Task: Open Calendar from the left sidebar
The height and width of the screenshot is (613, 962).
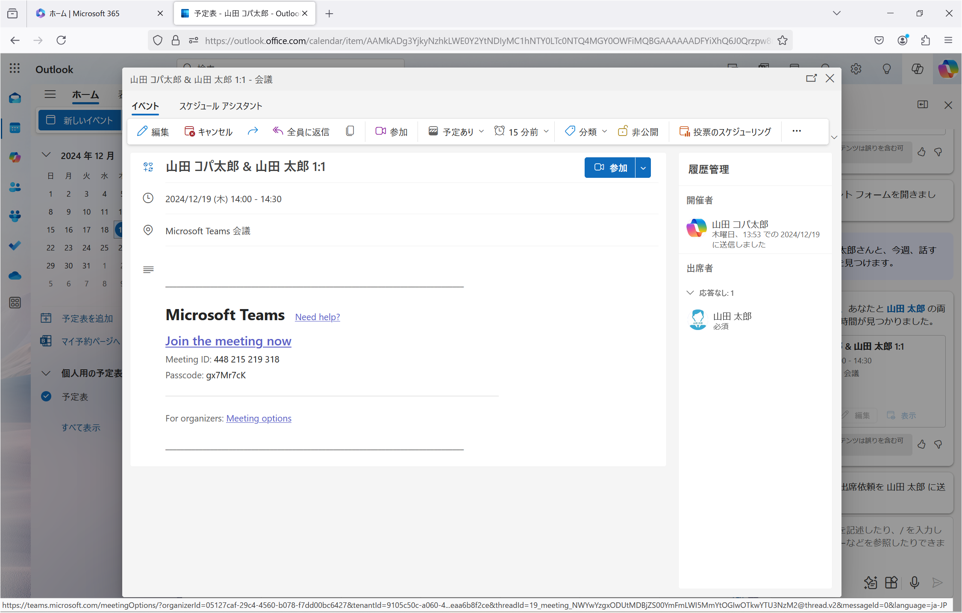Action: 15,128
